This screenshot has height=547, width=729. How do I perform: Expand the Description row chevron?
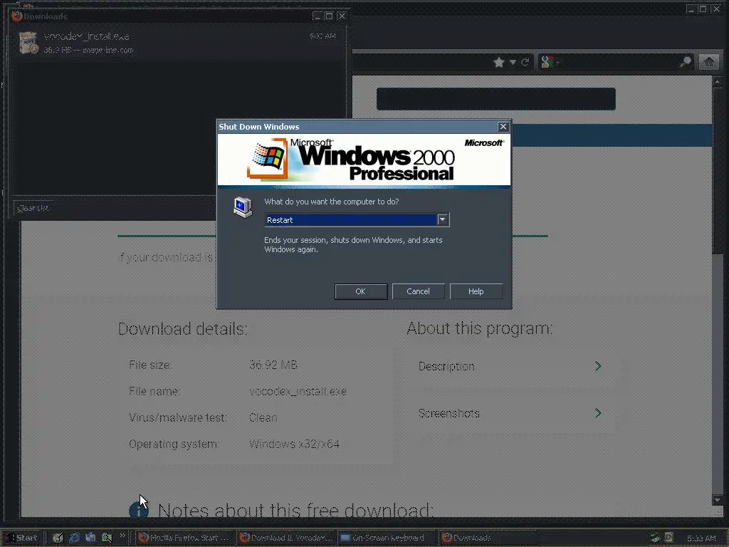click(598, 366)
